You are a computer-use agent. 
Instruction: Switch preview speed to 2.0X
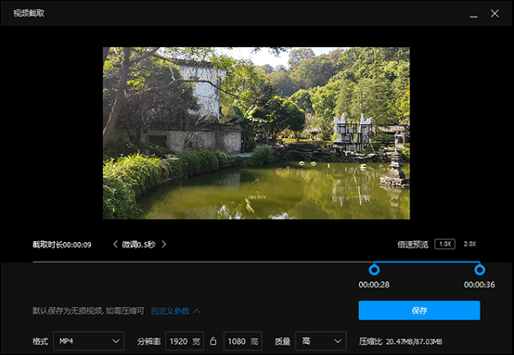469,244
